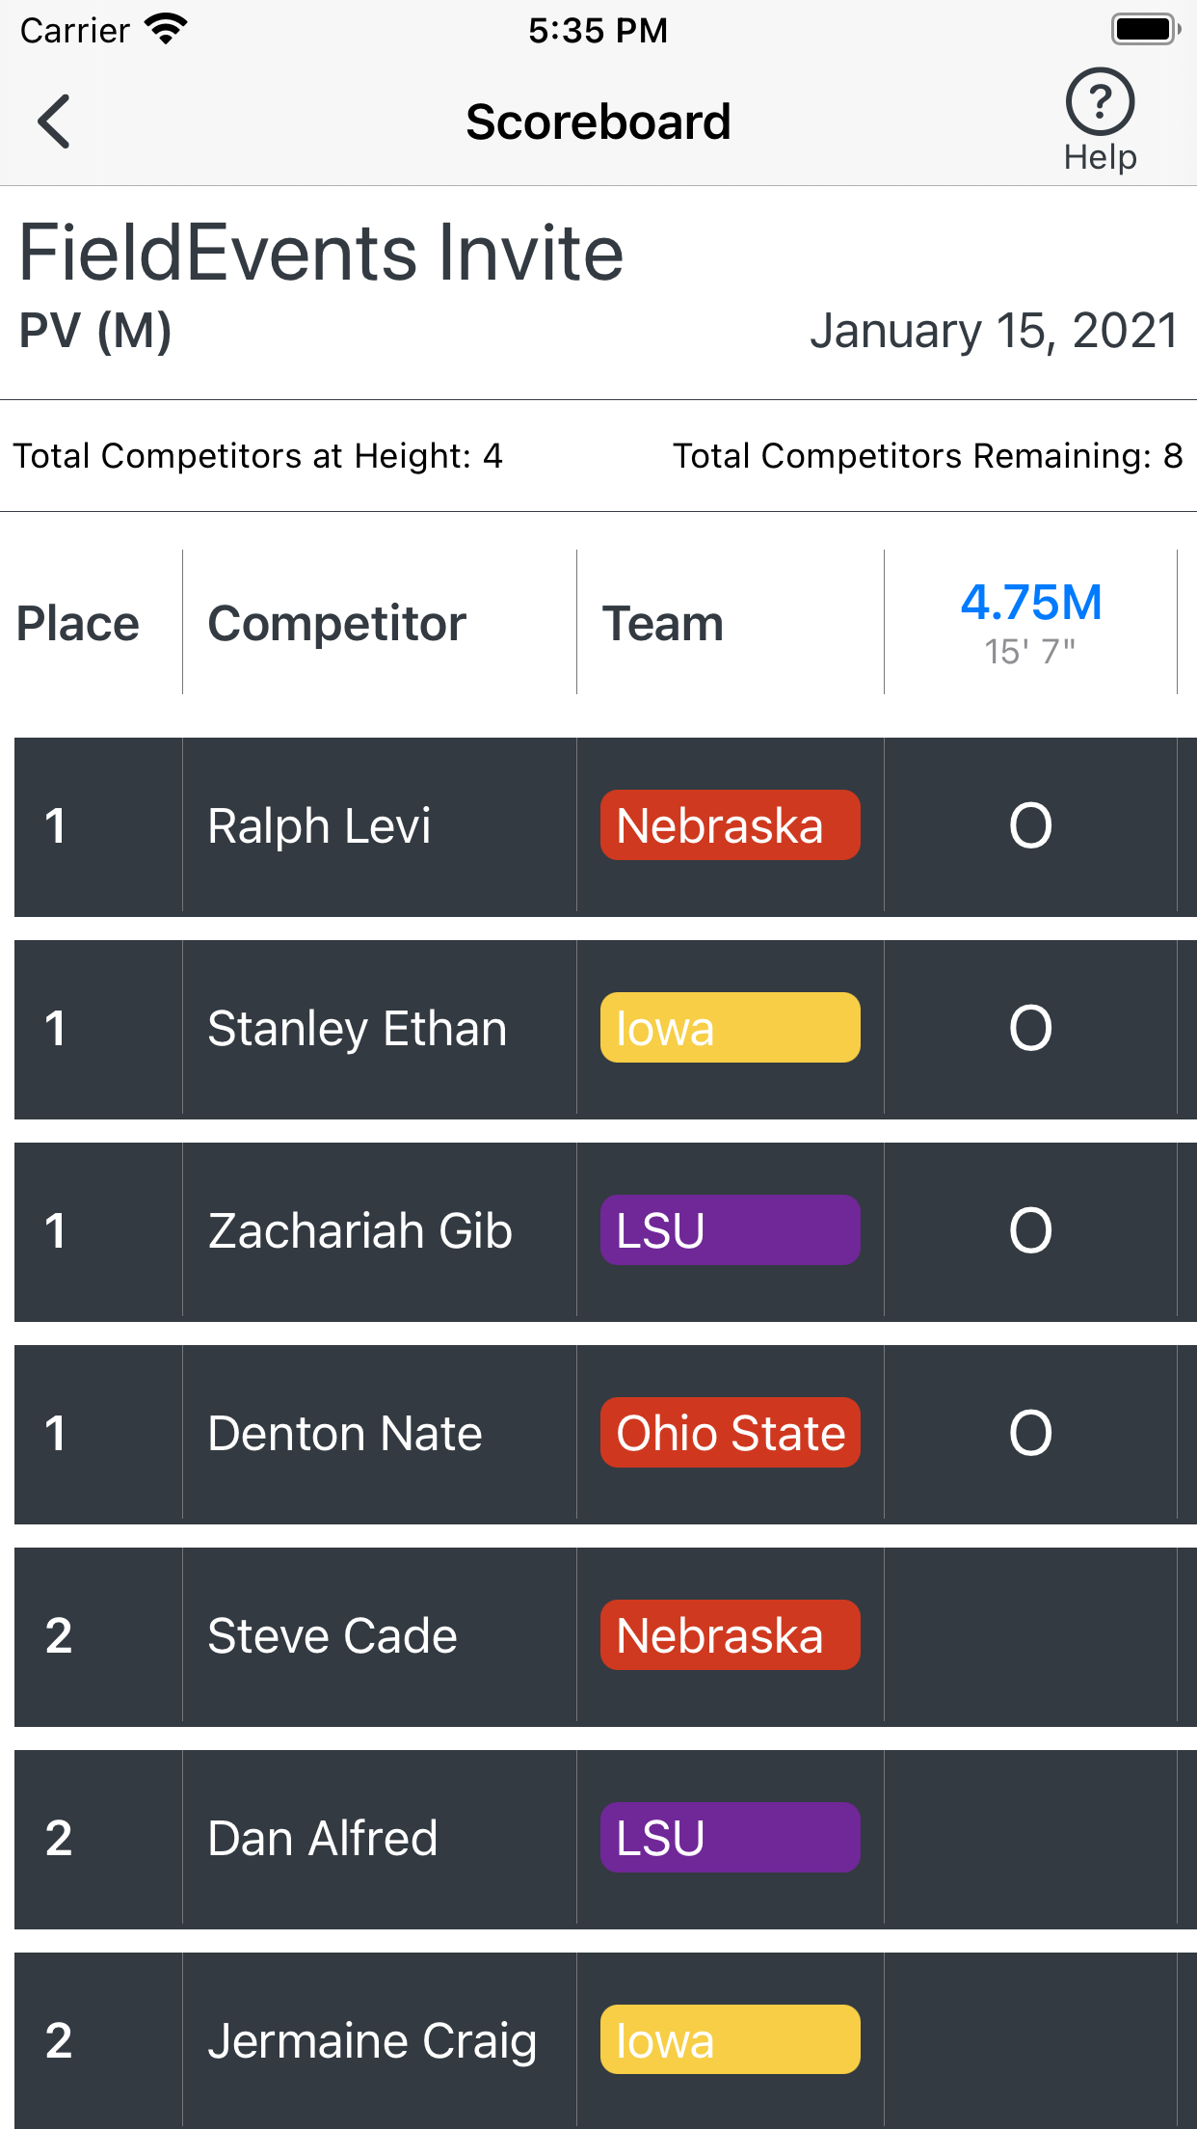Select competitor Dan Alfred
The image size is (1197, 2129).
[323, 1839]
